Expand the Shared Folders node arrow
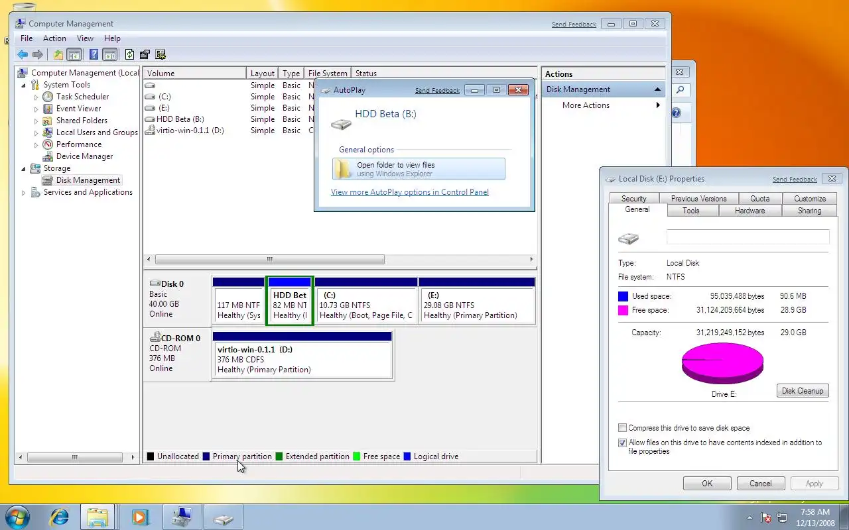The height and width of the screenshot is (530, 849). (x=36, y=121)
